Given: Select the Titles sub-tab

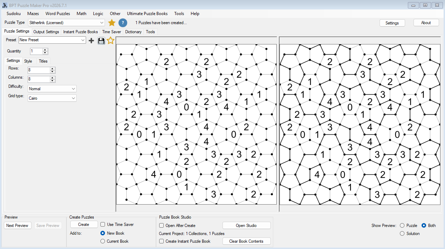Looking at the screenshot, I should pos(43,61).
